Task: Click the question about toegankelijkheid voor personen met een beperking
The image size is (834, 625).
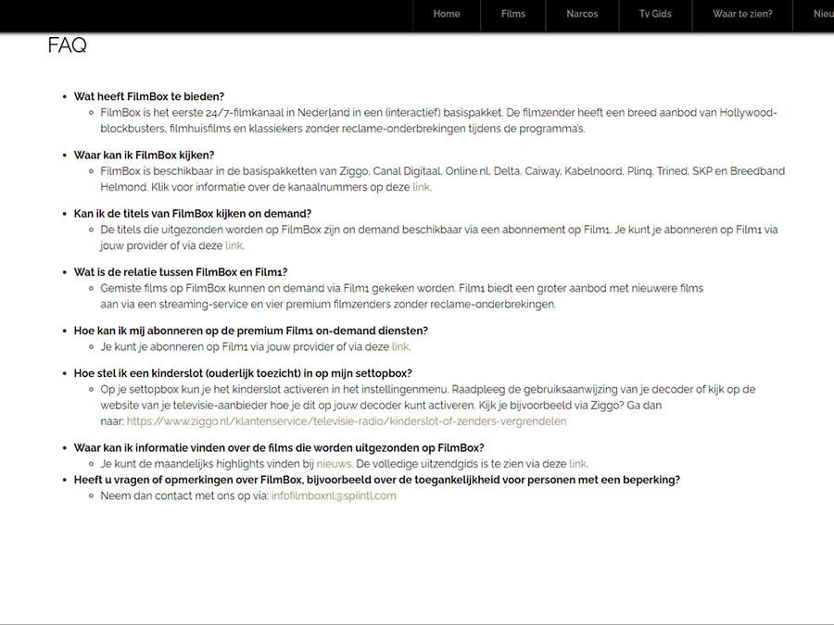Action: 376,480
